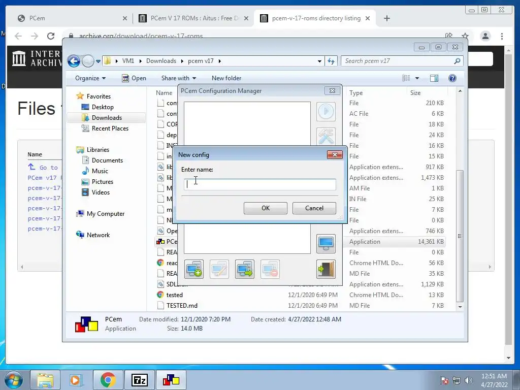This screenshot has height=390, width=520.
Task: Sort files by Type column
Action: [356, 93]
